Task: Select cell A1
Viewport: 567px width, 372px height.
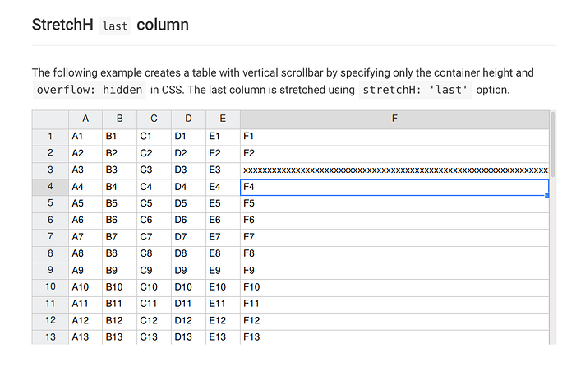Action: pos(85,137)
